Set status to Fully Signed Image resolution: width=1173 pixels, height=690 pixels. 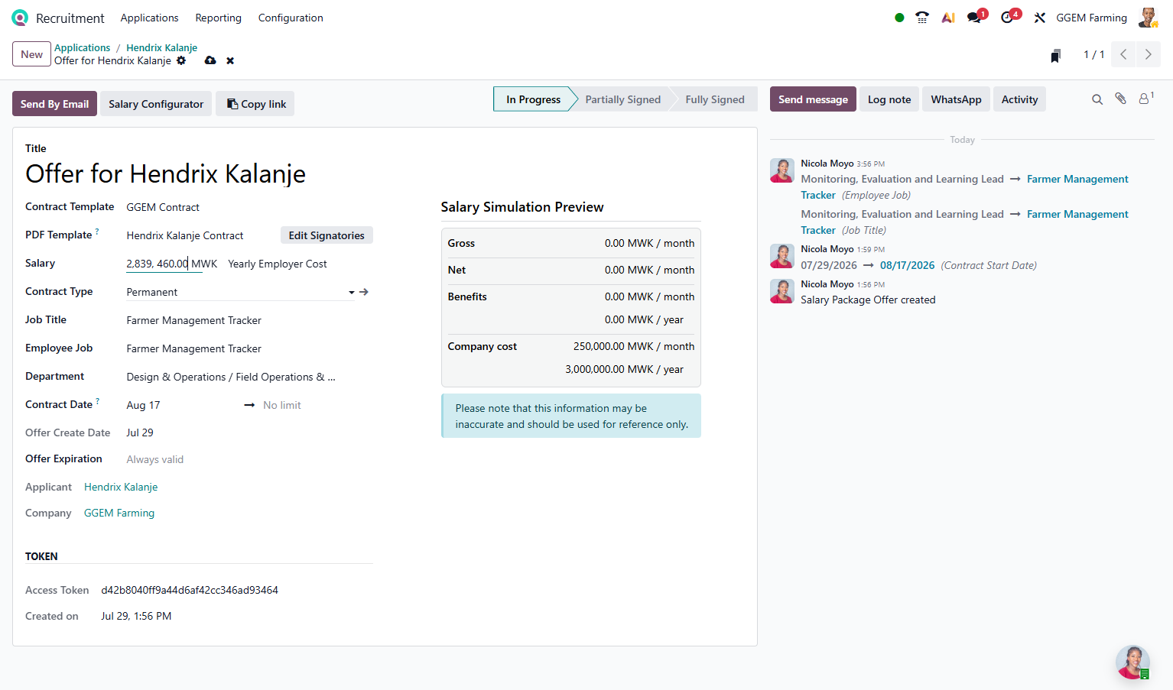[x=714, y=99]
